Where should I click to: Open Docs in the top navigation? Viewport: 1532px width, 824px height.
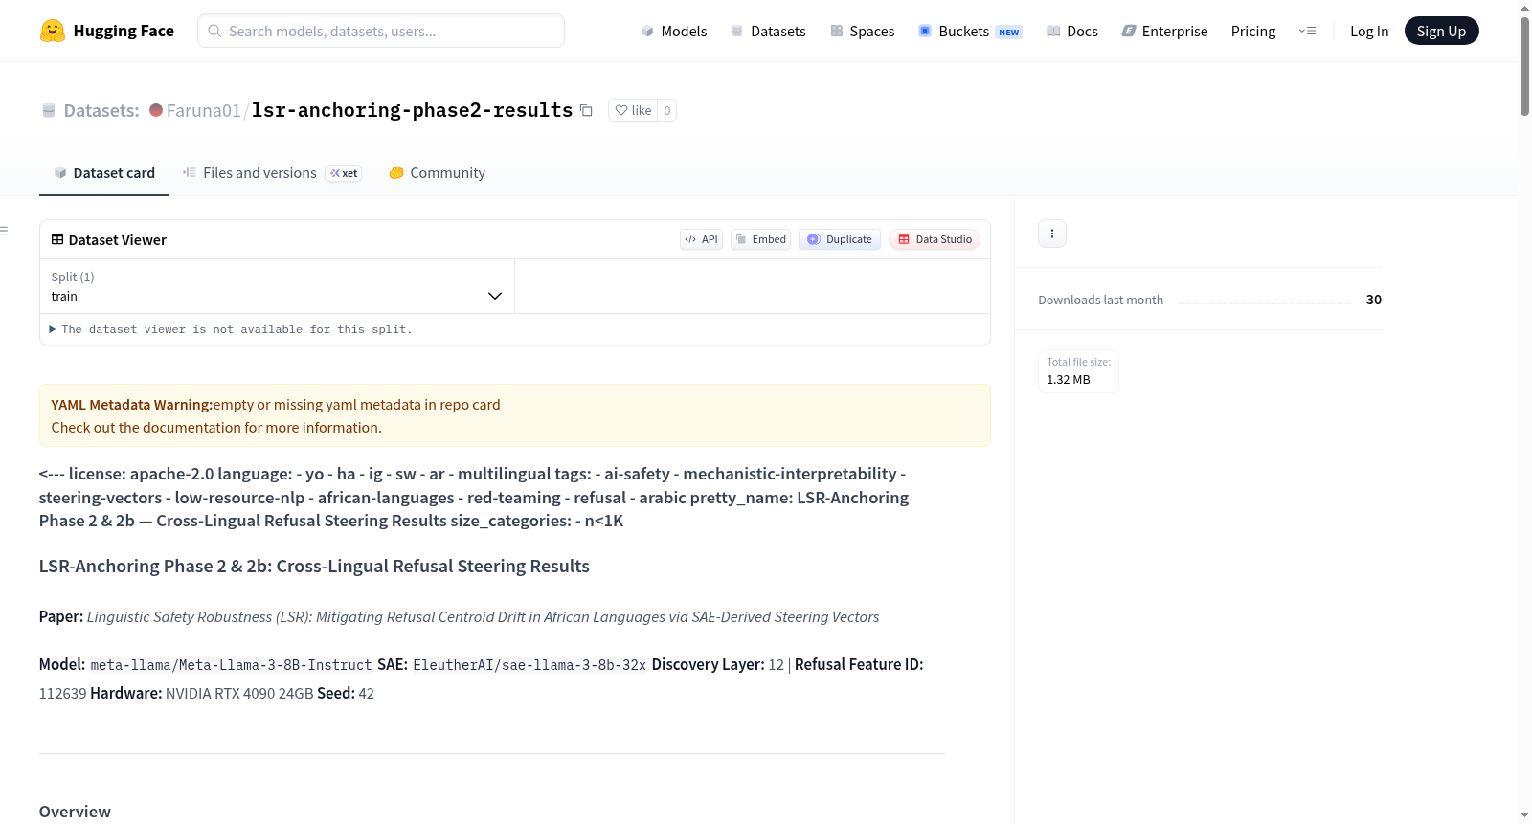point(1072,31)
